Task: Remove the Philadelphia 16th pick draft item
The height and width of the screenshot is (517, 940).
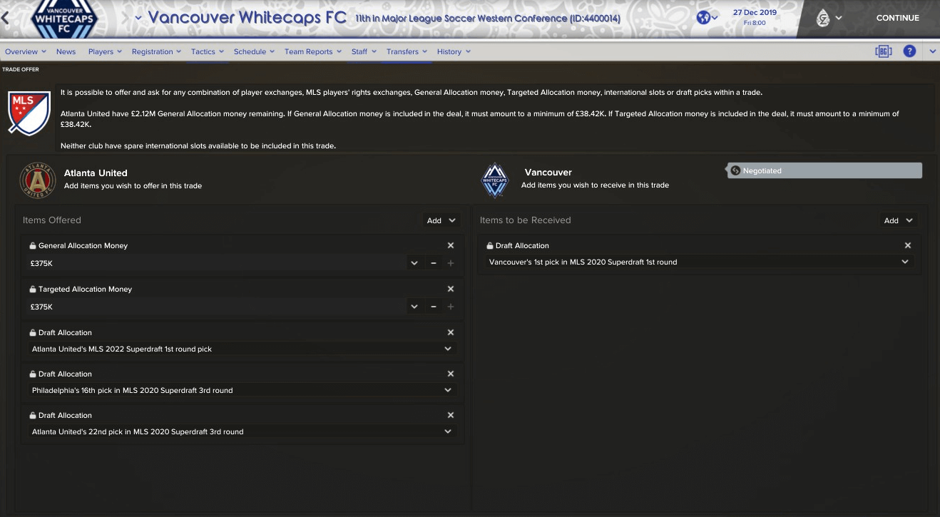Action: (x=451, y=374)
